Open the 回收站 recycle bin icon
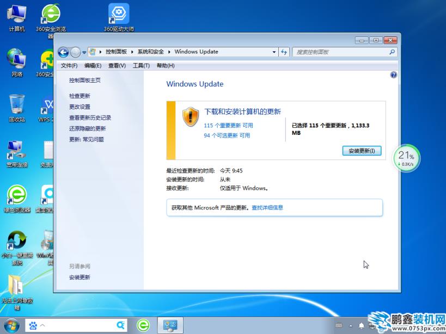Viewport: 446px width, 334px height. (17, 108)
